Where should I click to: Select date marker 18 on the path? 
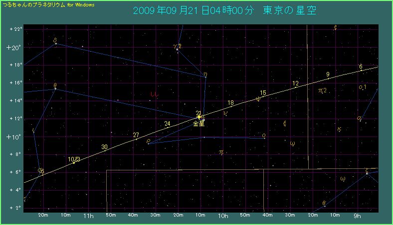point(230,103)
